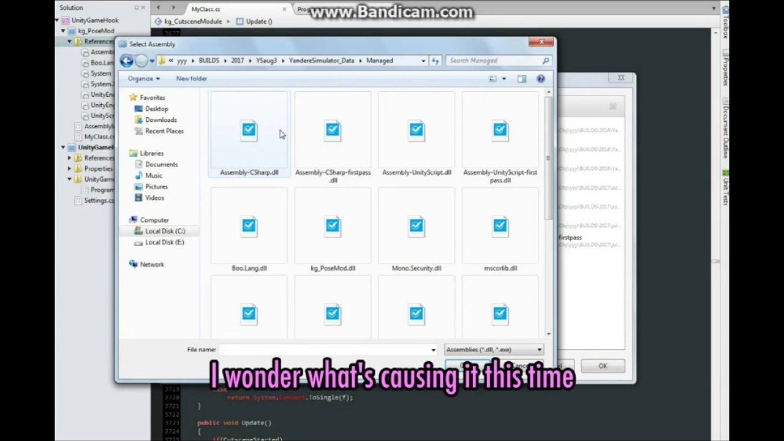
Task: Navigate forward in the code editor
Action: (173, 8)
